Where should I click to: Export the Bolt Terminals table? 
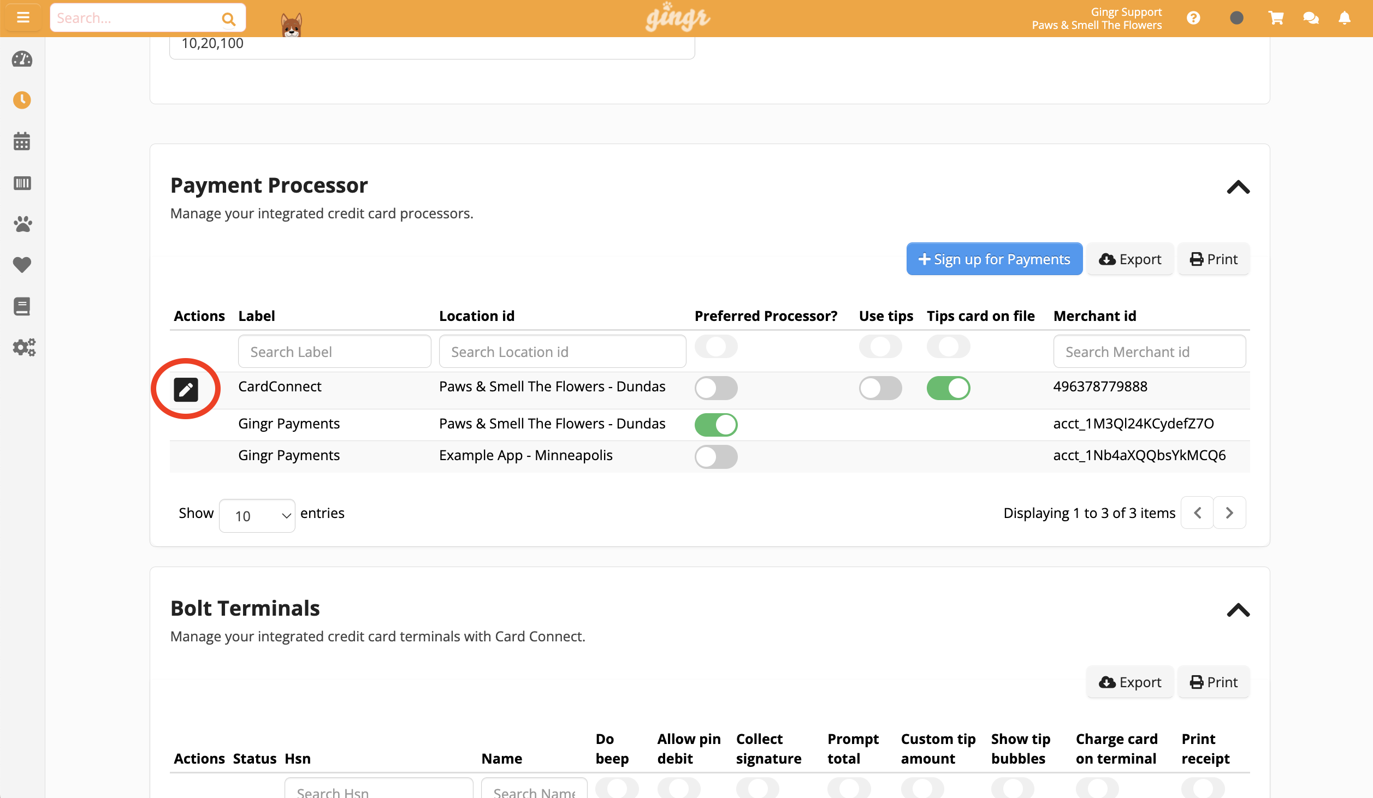click(x=1129, y=682)
